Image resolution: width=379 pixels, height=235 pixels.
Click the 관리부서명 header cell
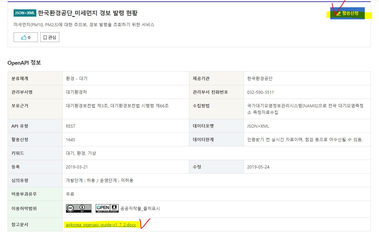pyautogui.click(x=35, y=92)
